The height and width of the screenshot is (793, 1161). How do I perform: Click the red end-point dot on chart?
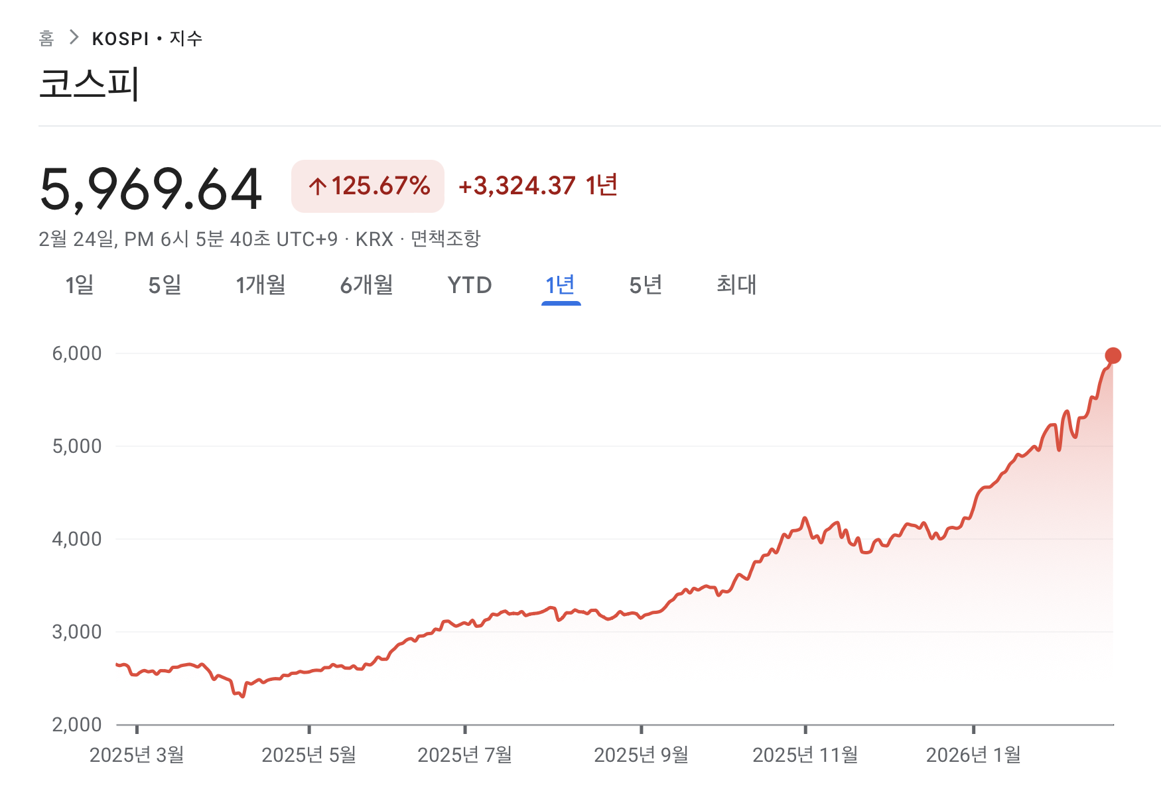tap(1113, 356)
